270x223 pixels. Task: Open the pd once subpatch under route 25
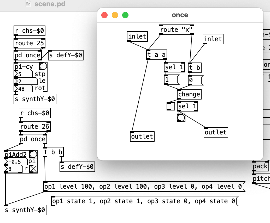[28, 55]
